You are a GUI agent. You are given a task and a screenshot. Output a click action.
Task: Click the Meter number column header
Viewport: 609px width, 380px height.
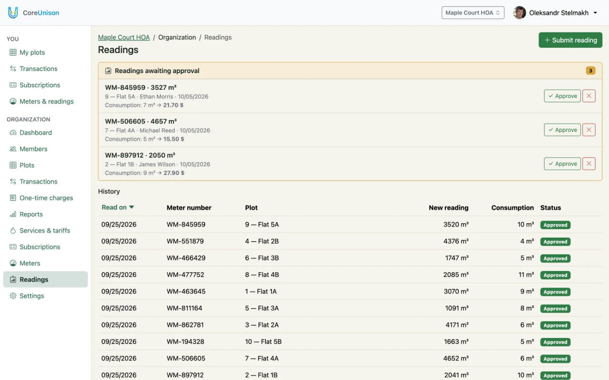point(189,208)
